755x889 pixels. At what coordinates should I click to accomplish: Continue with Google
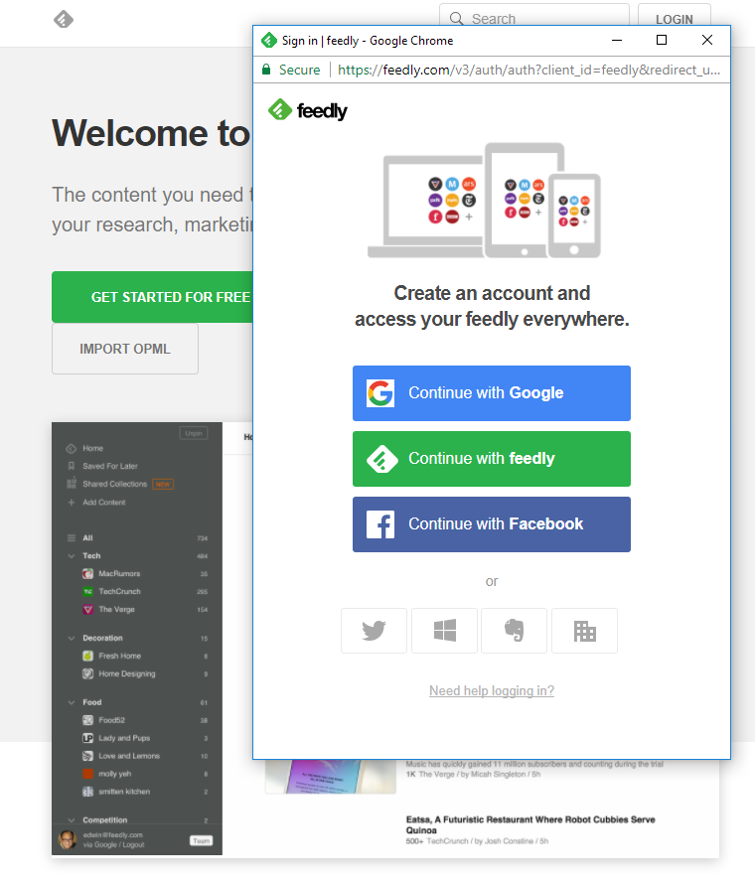(x=491, y=393)
